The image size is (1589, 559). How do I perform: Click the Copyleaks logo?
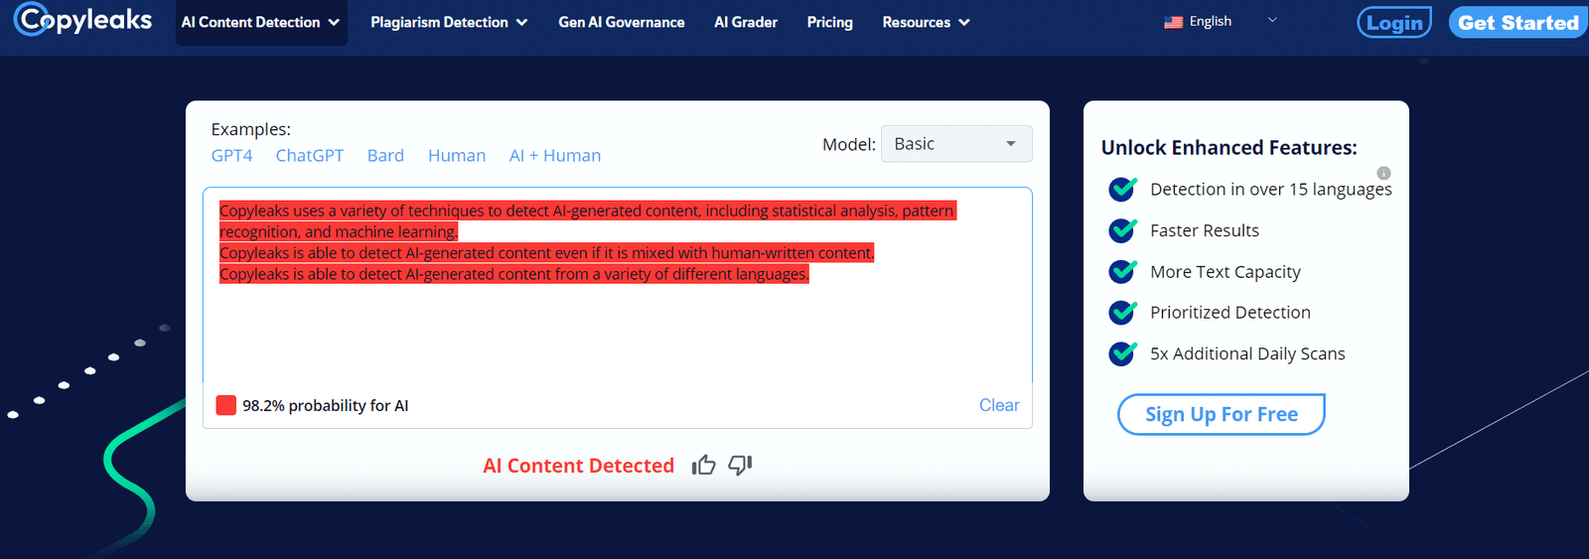(83, 20)
